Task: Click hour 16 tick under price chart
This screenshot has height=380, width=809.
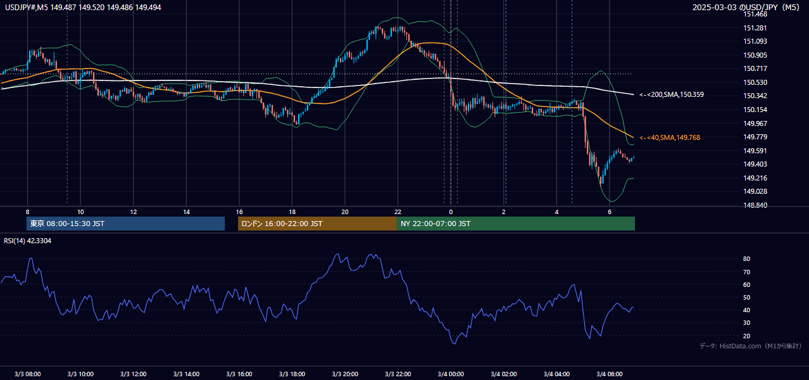Action: 239,212
